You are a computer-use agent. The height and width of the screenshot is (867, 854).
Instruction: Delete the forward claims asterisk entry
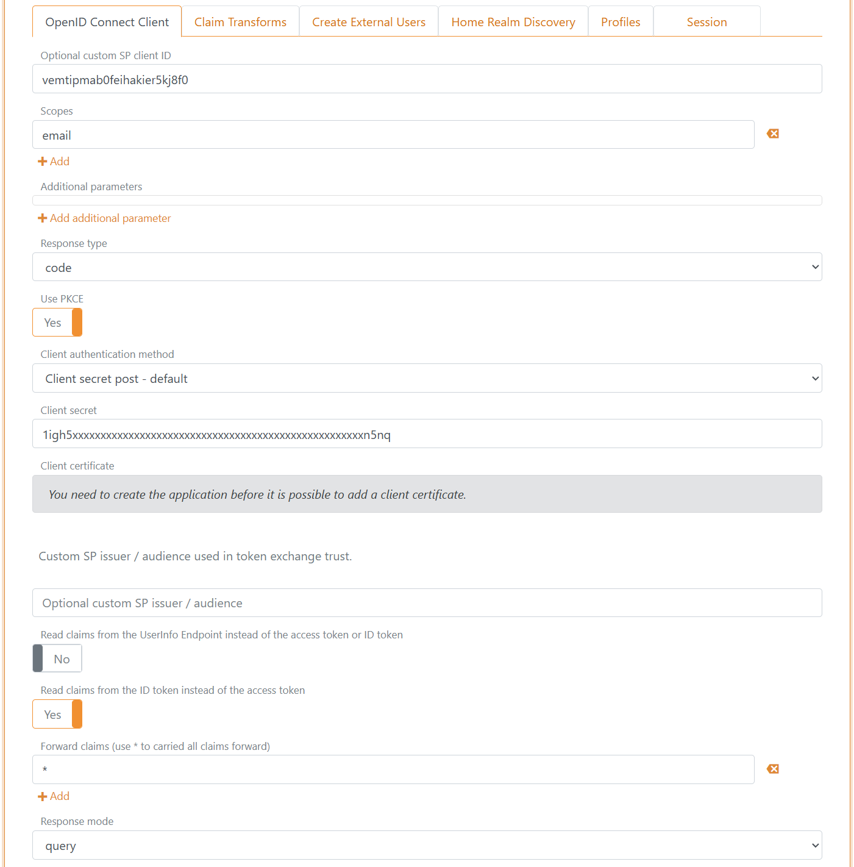coord(773,769)
